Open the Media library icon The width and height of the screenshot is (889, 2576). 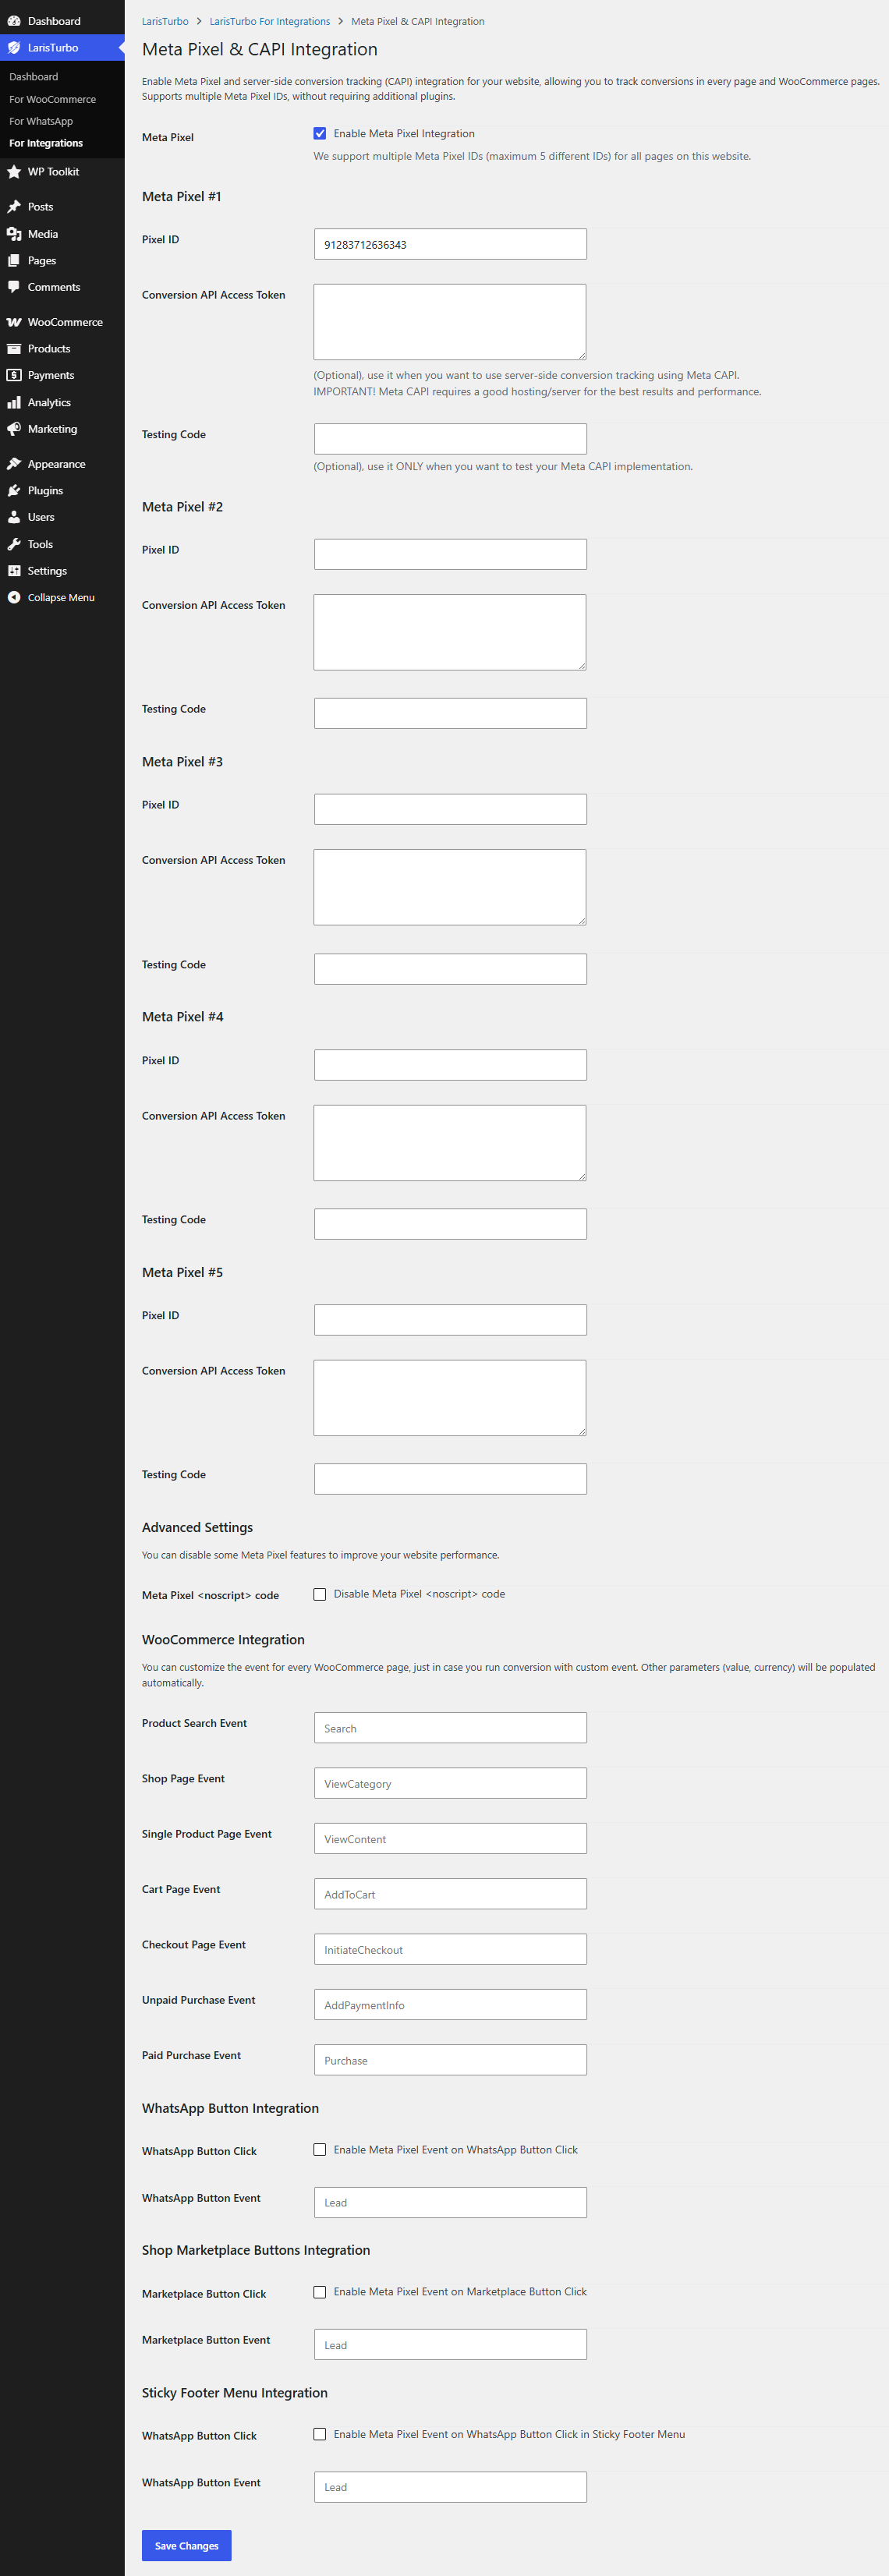(x=14, y=234)
